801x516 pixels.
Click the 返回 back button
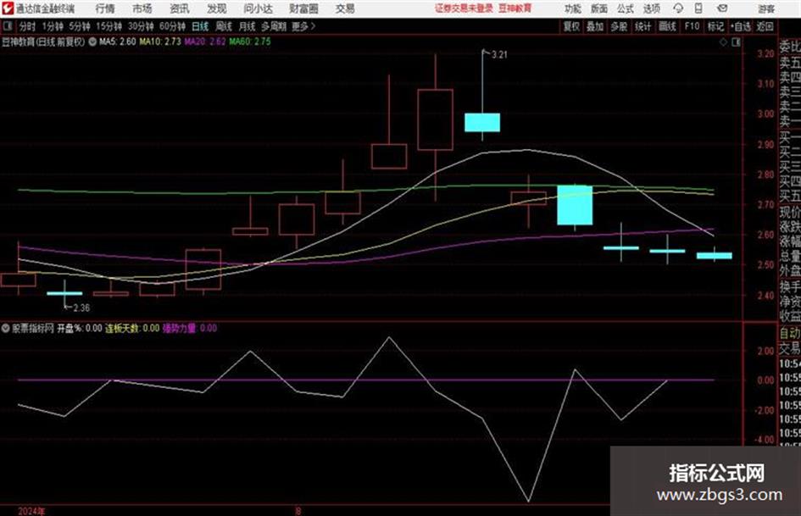765,26
